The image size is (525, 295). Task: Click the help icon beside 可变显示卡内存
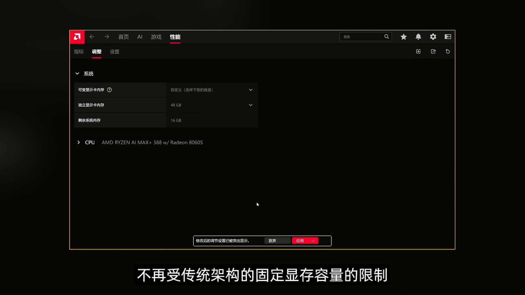click(110, 90)
